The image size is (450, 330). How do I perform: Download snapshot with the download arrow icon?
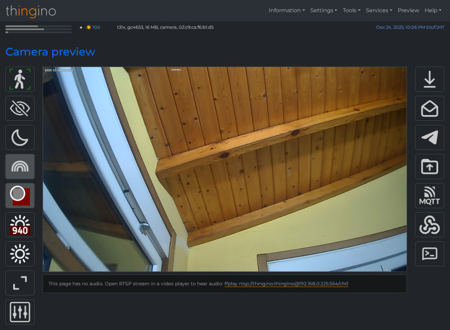429,79
